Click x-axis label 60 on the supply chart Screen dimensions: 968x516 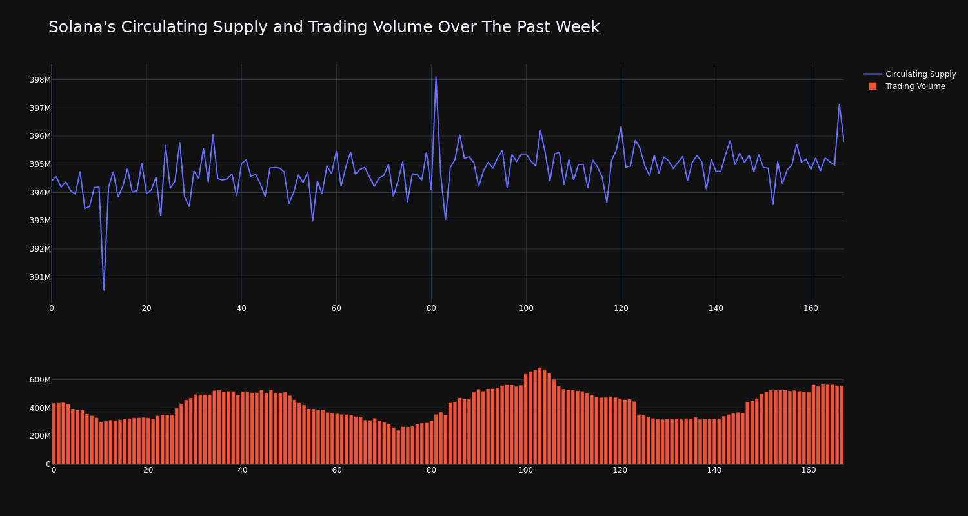(336, 308)
